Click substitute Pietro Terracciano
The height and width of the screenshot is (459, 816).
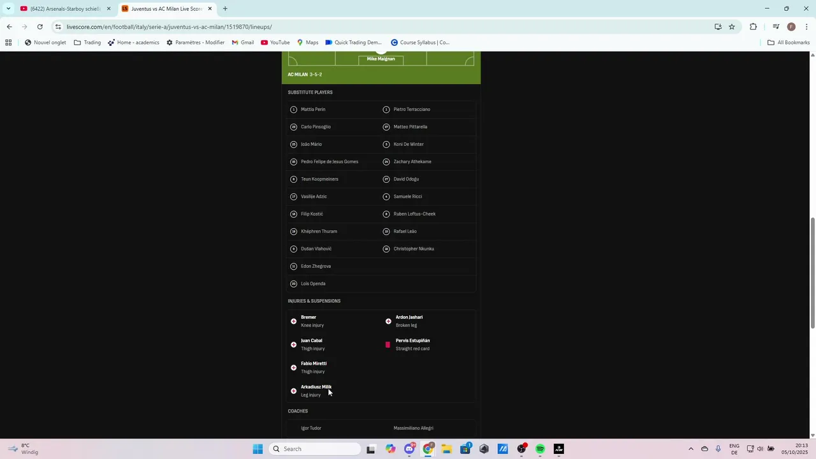(412, 110)
